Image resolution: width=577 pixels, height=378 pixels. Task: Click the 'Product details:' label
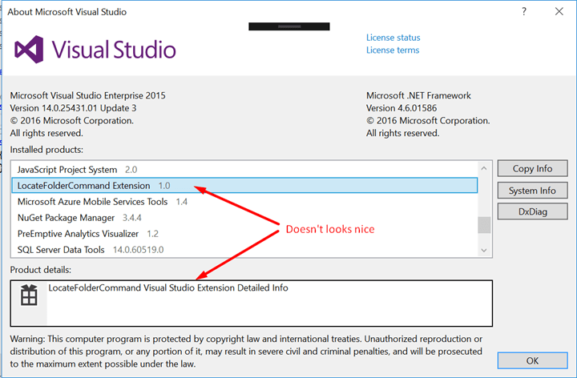click(x=41, y=270)
